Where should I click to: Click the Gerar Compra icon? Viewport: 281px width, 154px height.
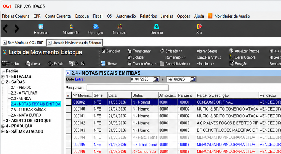[231, 57]
